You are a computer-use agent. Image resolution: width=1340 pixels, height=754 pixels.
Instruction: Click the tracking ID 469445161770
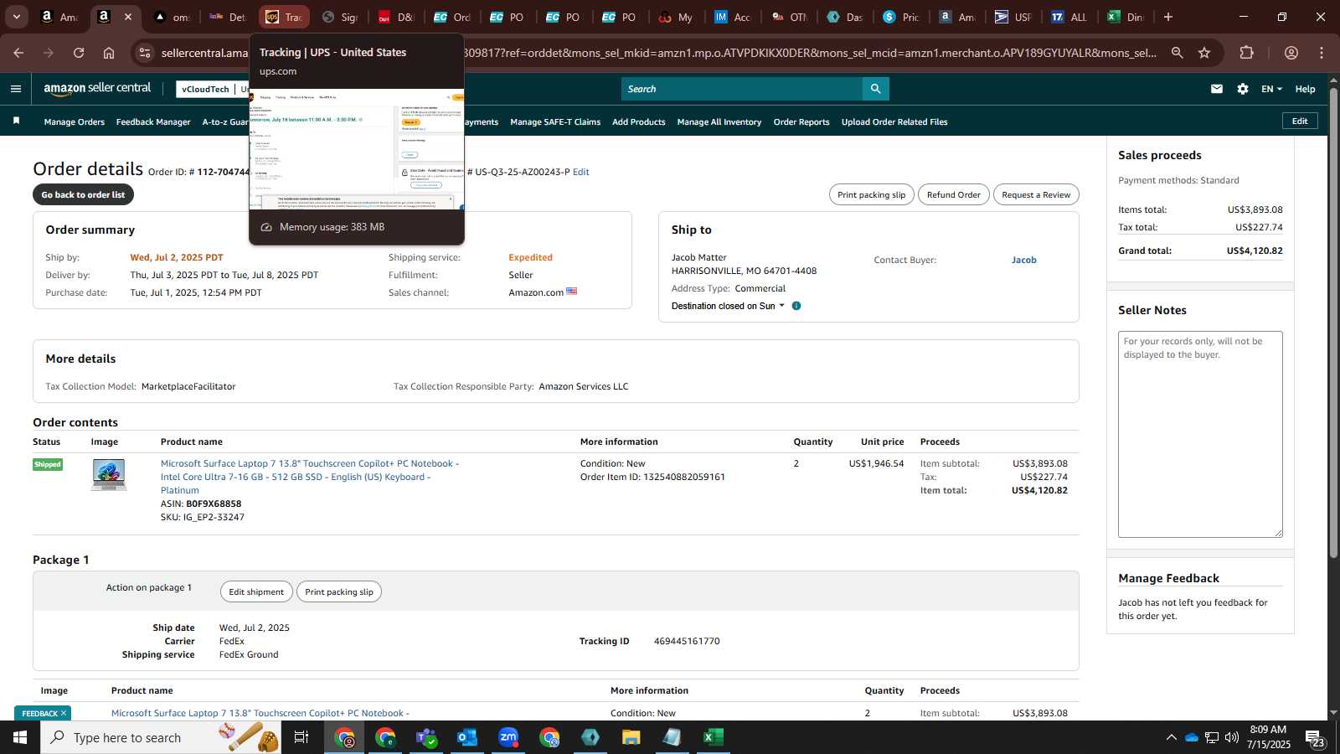tap(687, 641)
